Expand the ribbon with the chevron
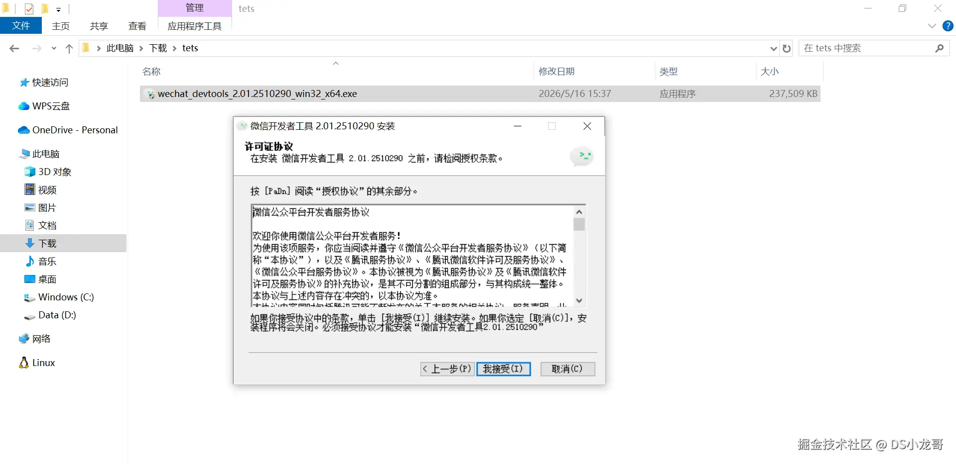 click(932, 26)
